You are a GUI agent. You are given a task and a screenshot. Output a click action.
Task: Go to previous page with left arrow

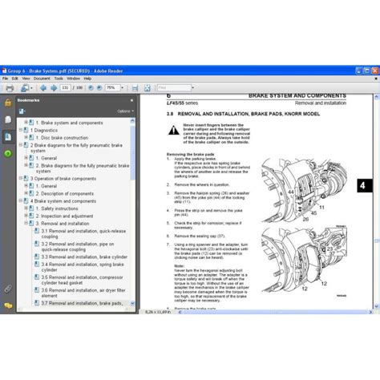[43, 87]
